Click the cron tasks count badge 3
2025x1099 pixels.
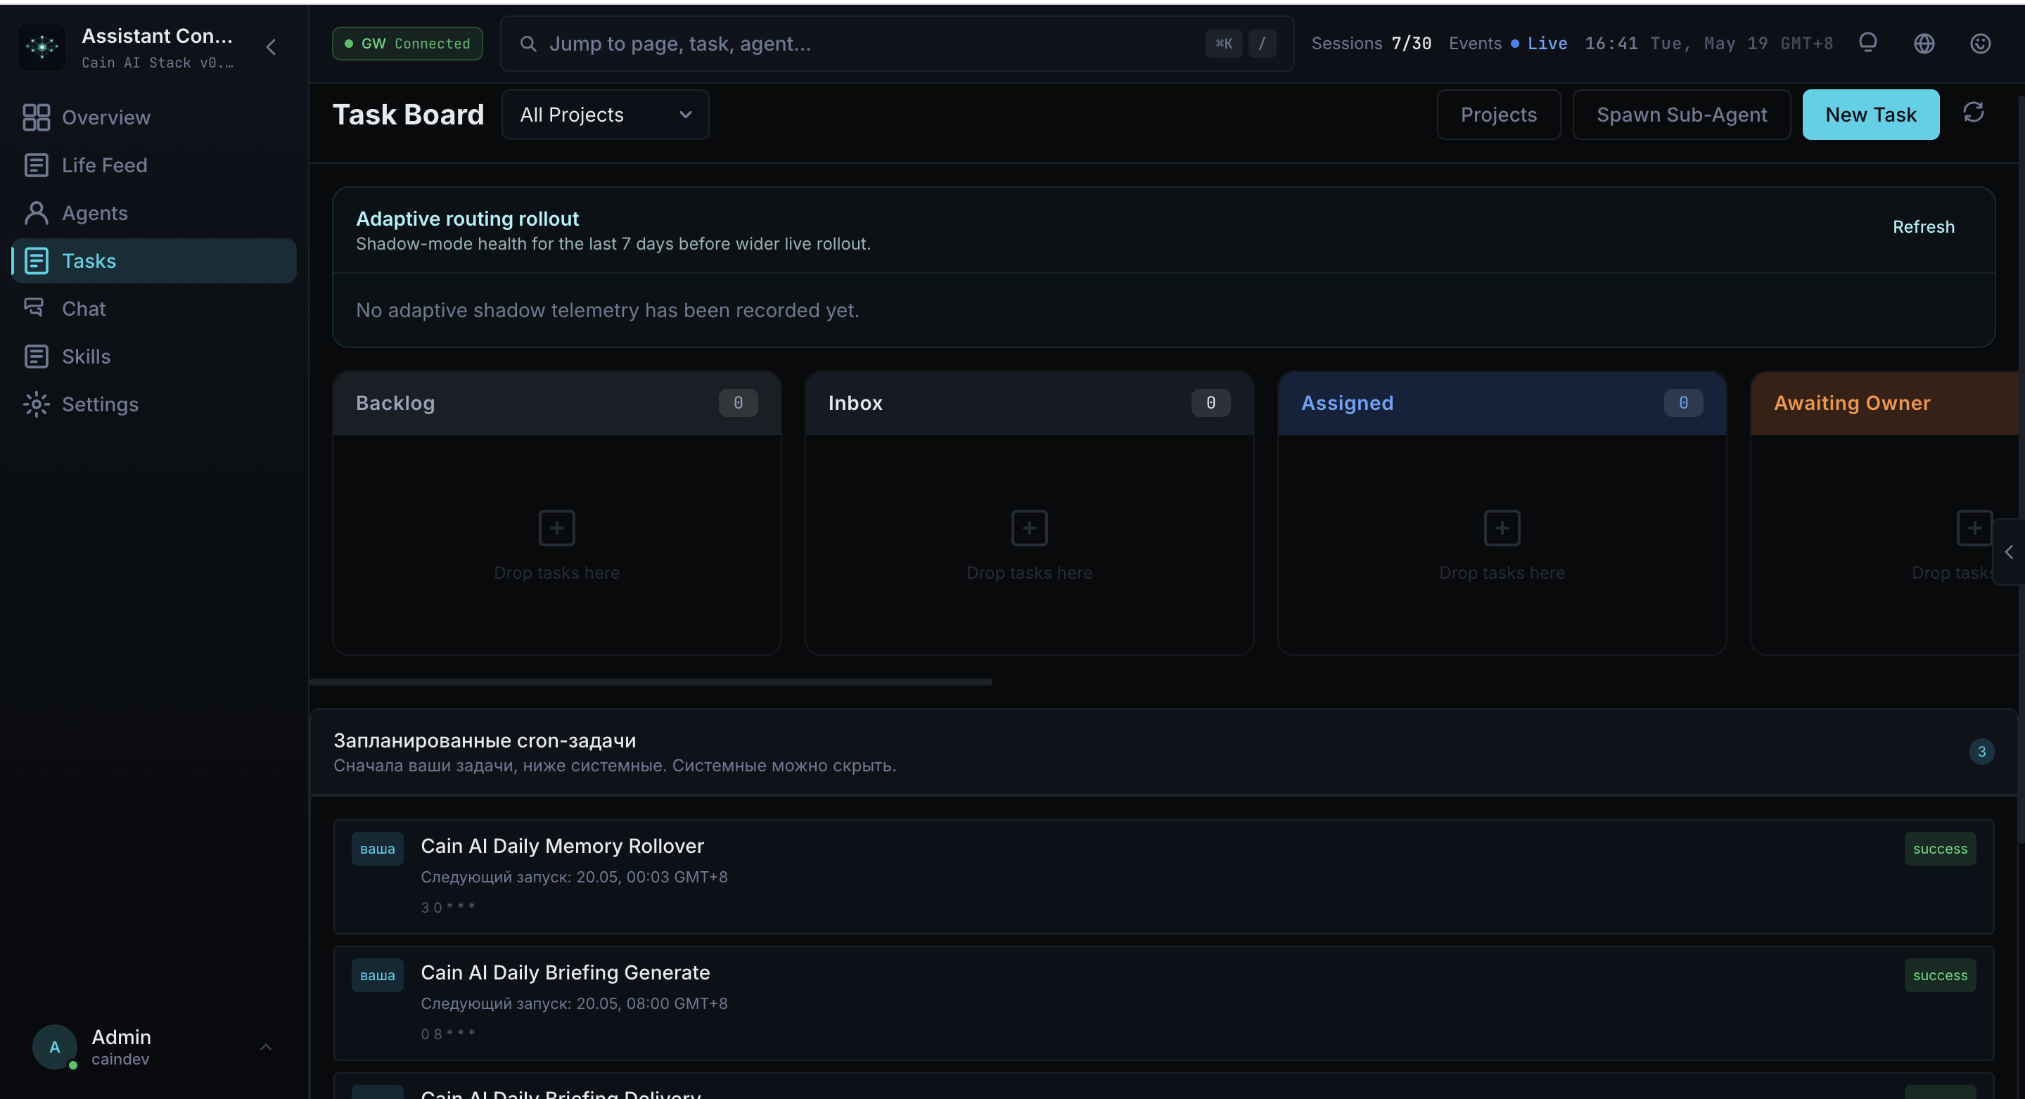click(1981, 752)
